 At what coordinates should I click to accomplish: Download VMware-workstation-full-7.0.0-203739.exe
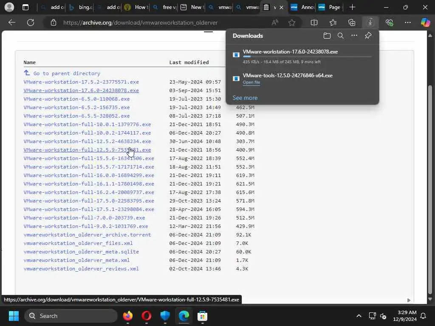84,218
